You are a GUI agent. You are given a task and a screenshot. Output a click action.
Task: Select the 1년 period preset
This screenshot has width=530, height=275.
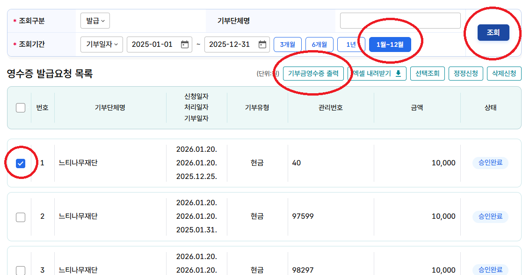(x=351, y=45)
